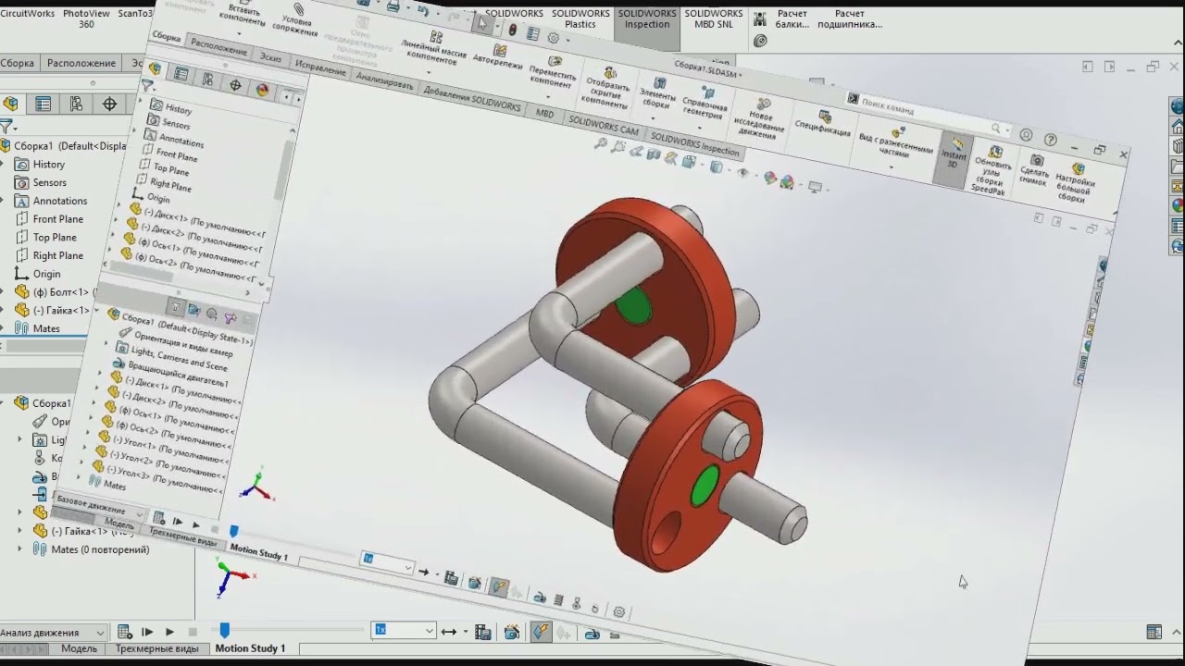The image size is (1185, 666).
Task: Click Edit Appearance color sphere in the heads-up toolbar
Action: point(769,178)
